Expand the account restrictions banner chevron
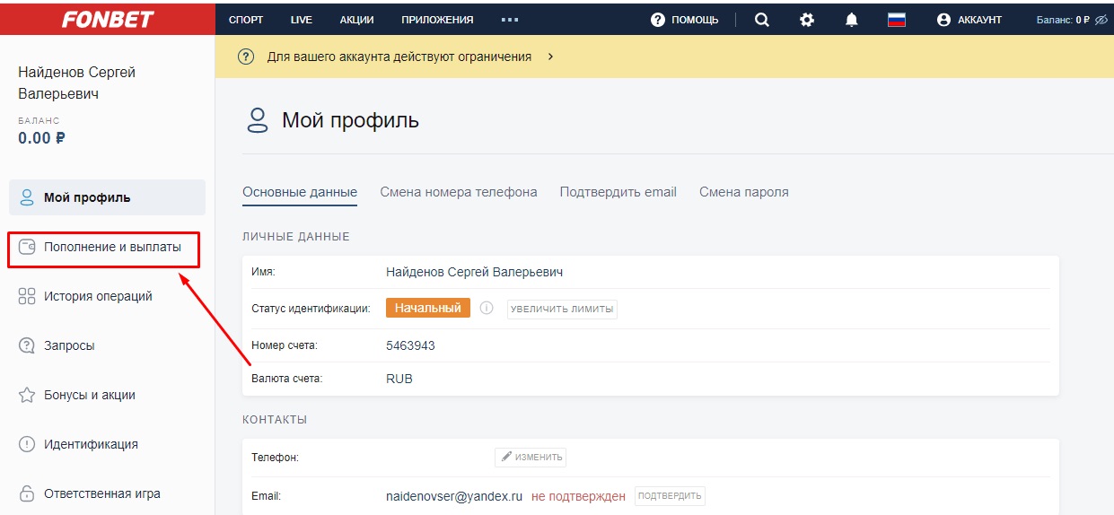This screenshot has height=515, width=1114. tap(549, 57)
